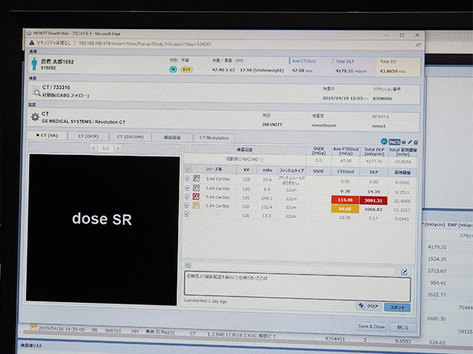Open the CT Modulation tab
Viewport: 473px width, 354px height.
214,137
